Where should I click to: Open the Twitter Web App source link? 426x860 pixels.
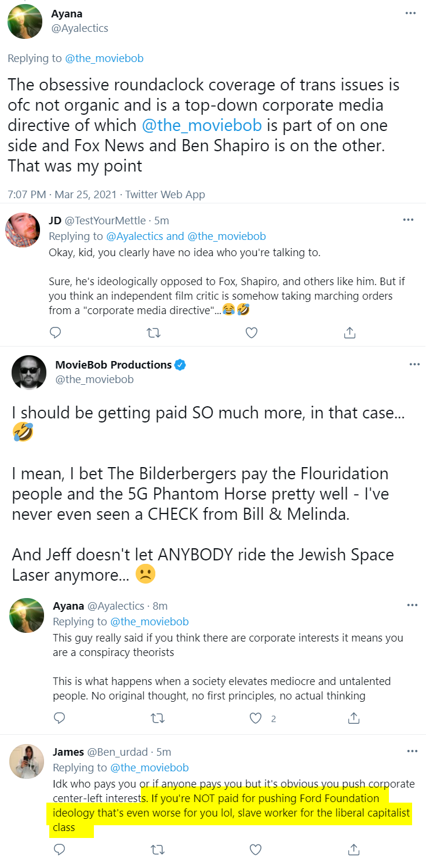[165, 195]
